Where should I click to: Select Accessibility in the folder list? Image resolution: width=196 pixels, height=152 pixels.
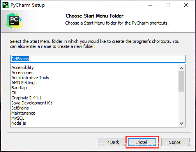23,67
